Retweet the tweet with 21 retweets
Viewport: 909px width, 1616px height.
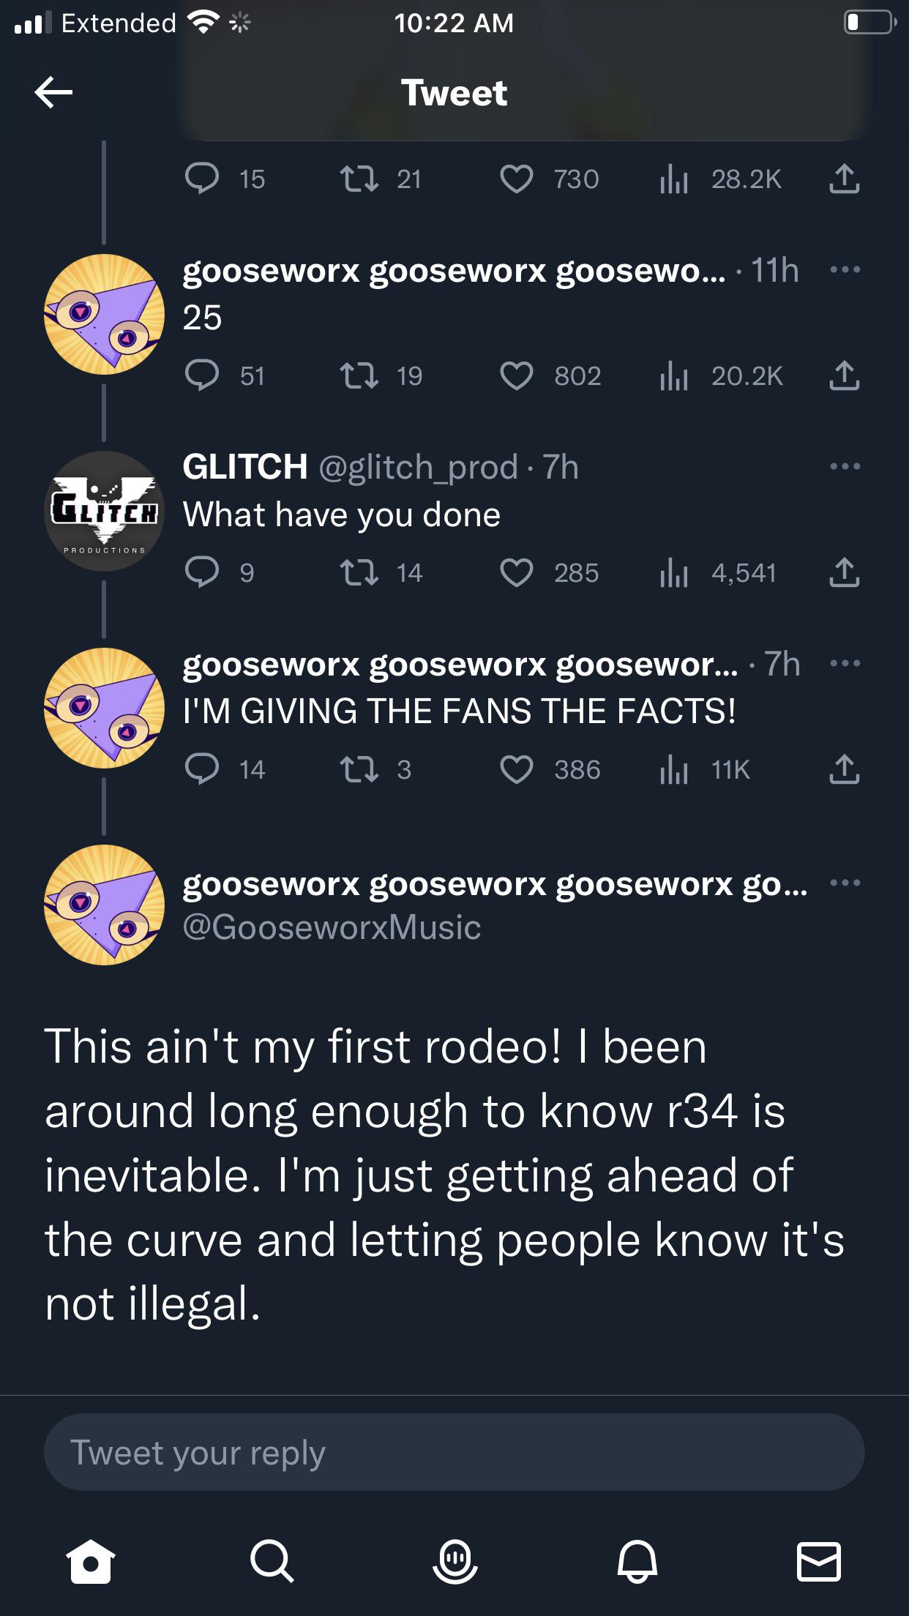click(x=359, y=179)
